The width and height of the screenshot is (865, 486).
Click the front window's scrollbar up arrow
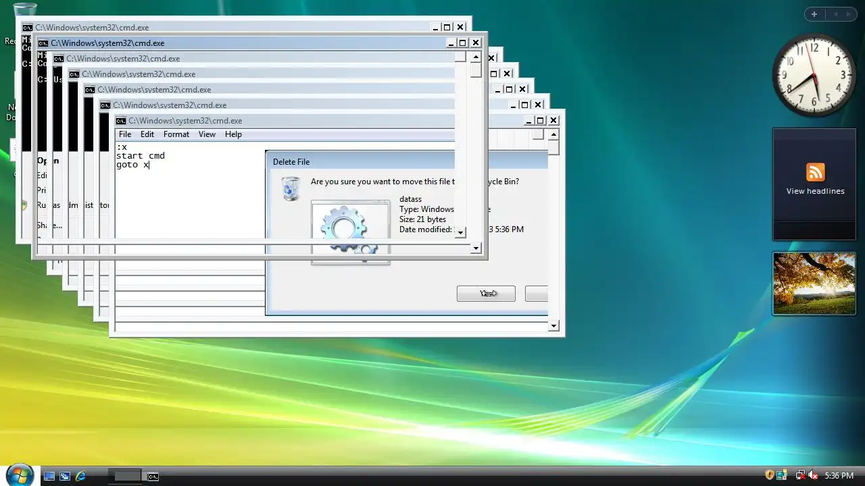tap(553, 134)
